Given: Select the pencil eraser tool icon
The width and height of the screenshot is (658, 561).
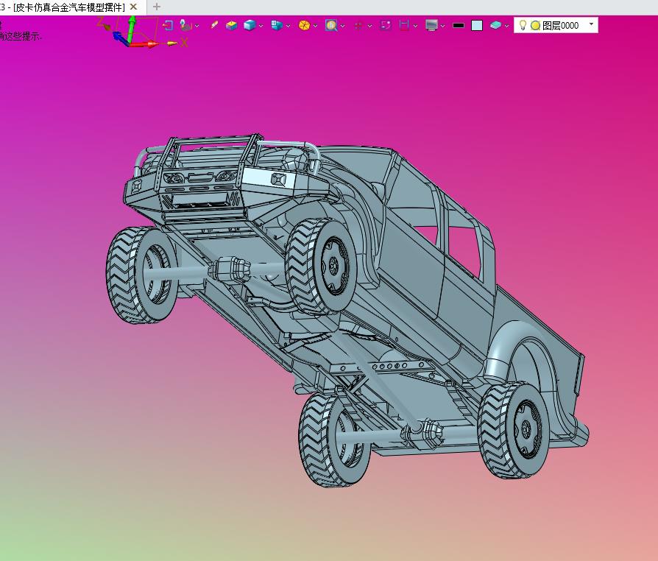Looking at the screenshot, I should point(213,25).
